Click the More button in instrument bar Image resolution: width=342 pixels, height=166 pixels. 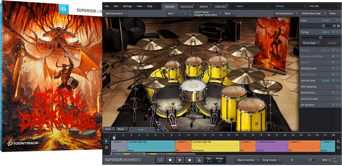(x=229, y=13)
